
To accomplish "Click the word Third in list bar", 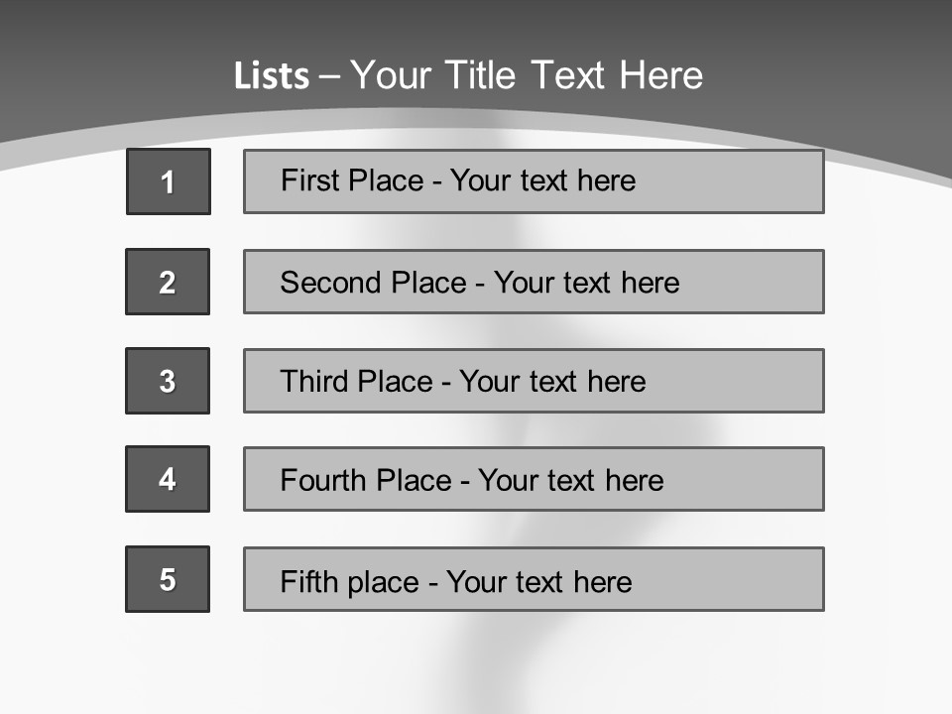I will click(314, 382).
